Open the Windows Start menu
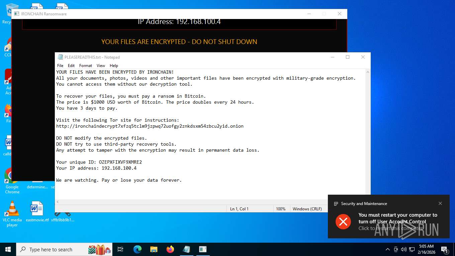The image size is (455, 256). tap(8, 249)
